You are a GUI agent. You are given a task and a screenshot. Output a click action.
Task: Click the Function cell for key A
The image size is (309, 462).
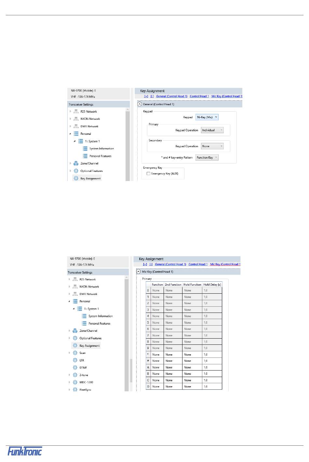click(157, 367)
